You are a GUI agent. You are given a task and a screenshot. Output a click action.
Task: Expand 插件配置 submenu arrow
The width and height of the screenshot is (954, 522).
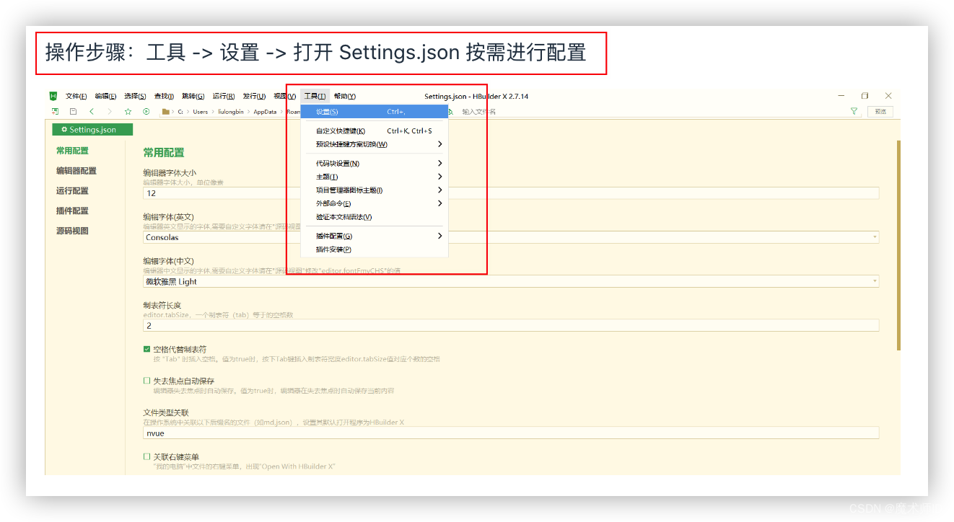(x=439, y=236)
